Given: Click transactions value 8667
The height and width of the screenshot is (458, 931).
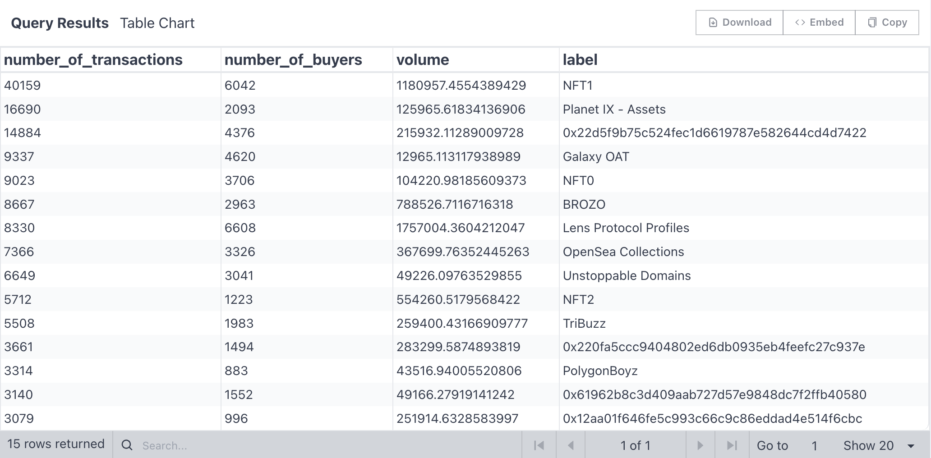Looking at the screenshot, I should 19,204.
